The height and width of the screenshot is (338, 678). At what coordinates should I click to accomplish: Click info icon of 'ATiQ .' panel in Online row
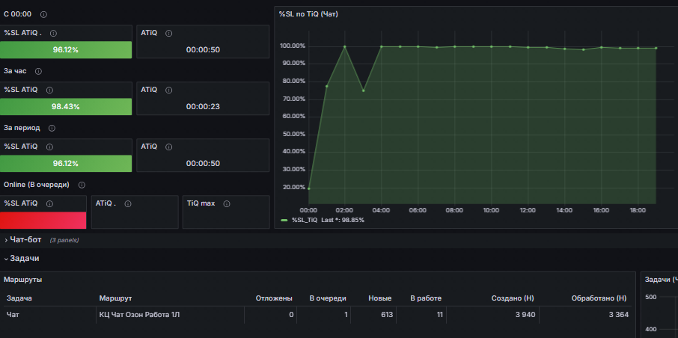(x=128, y=203)
